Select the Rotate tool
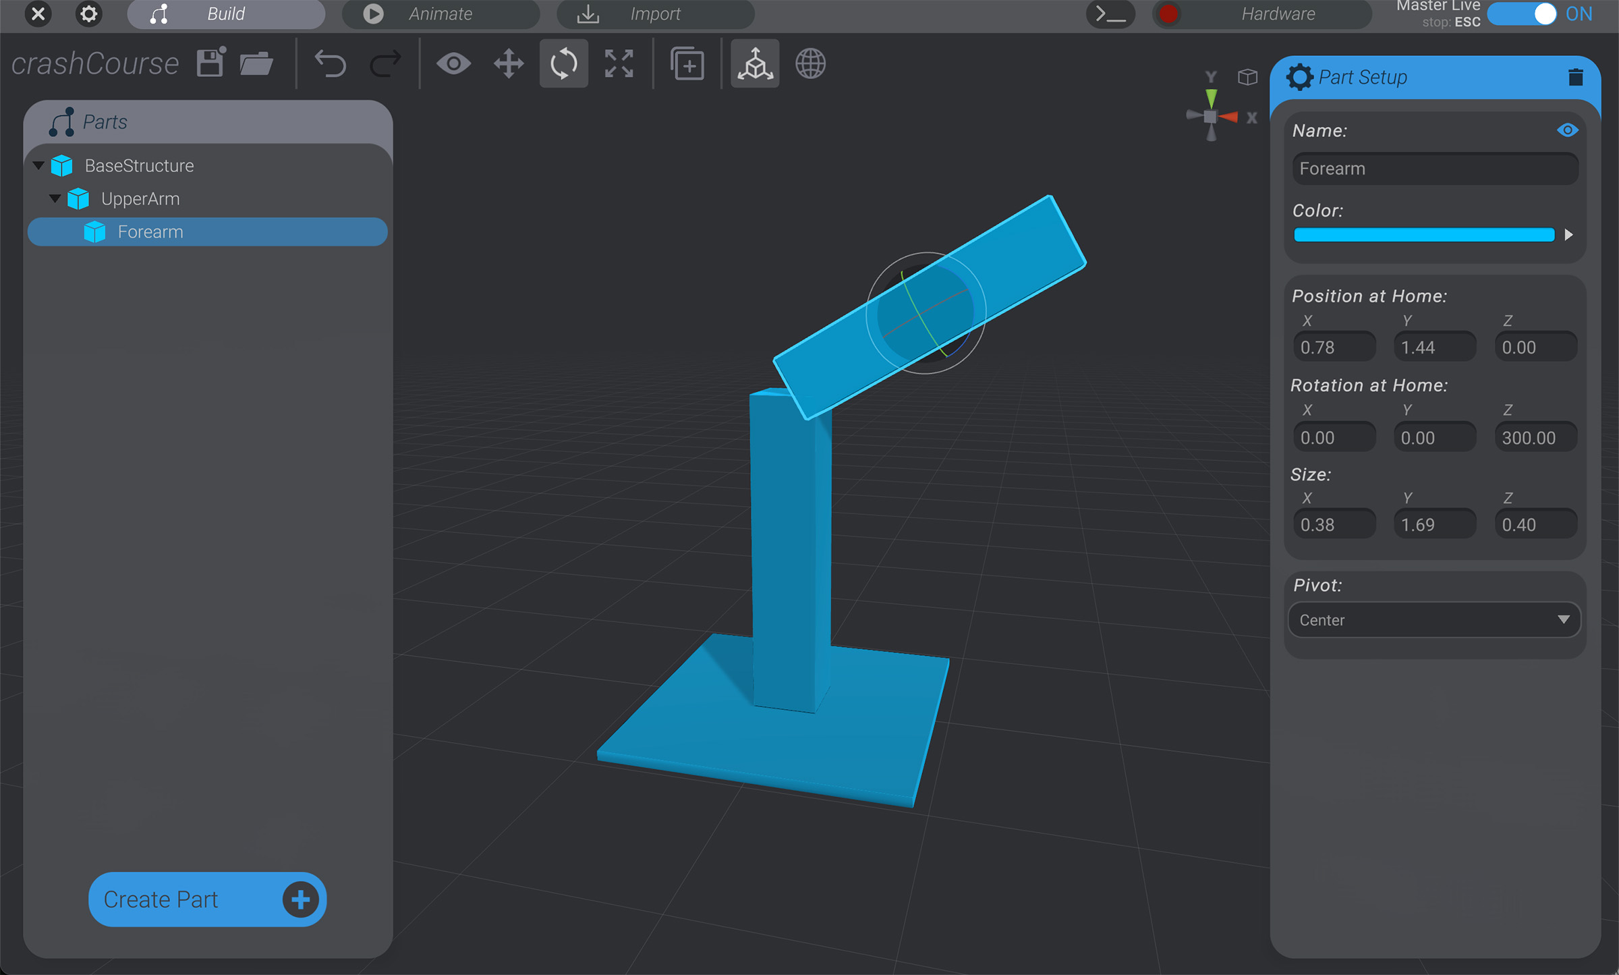Image resolution: width=1619 pixels, height=975 pixels. coord(563,63)
